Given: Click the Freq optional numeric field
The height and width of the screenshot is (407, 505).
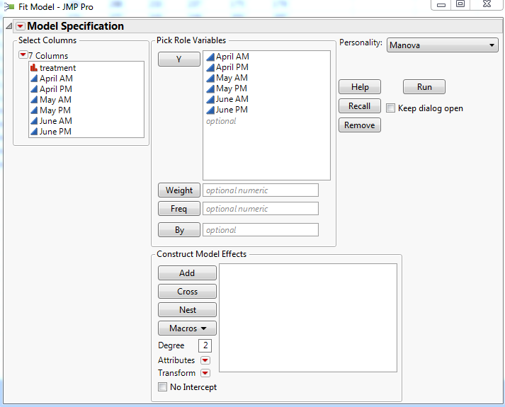Looking at the screenshot, I should (261, 209).
